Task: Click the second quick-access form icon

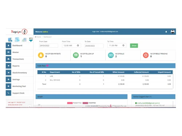Action: coord(17,40)
